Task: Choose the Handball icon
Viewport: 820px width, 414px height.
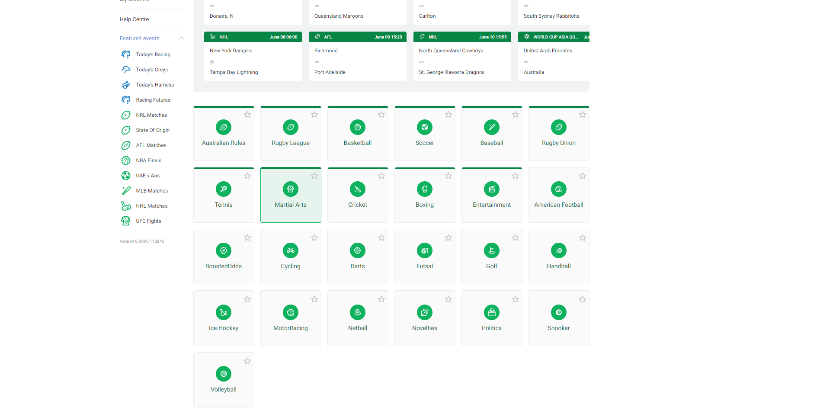Action: point(559,250)
